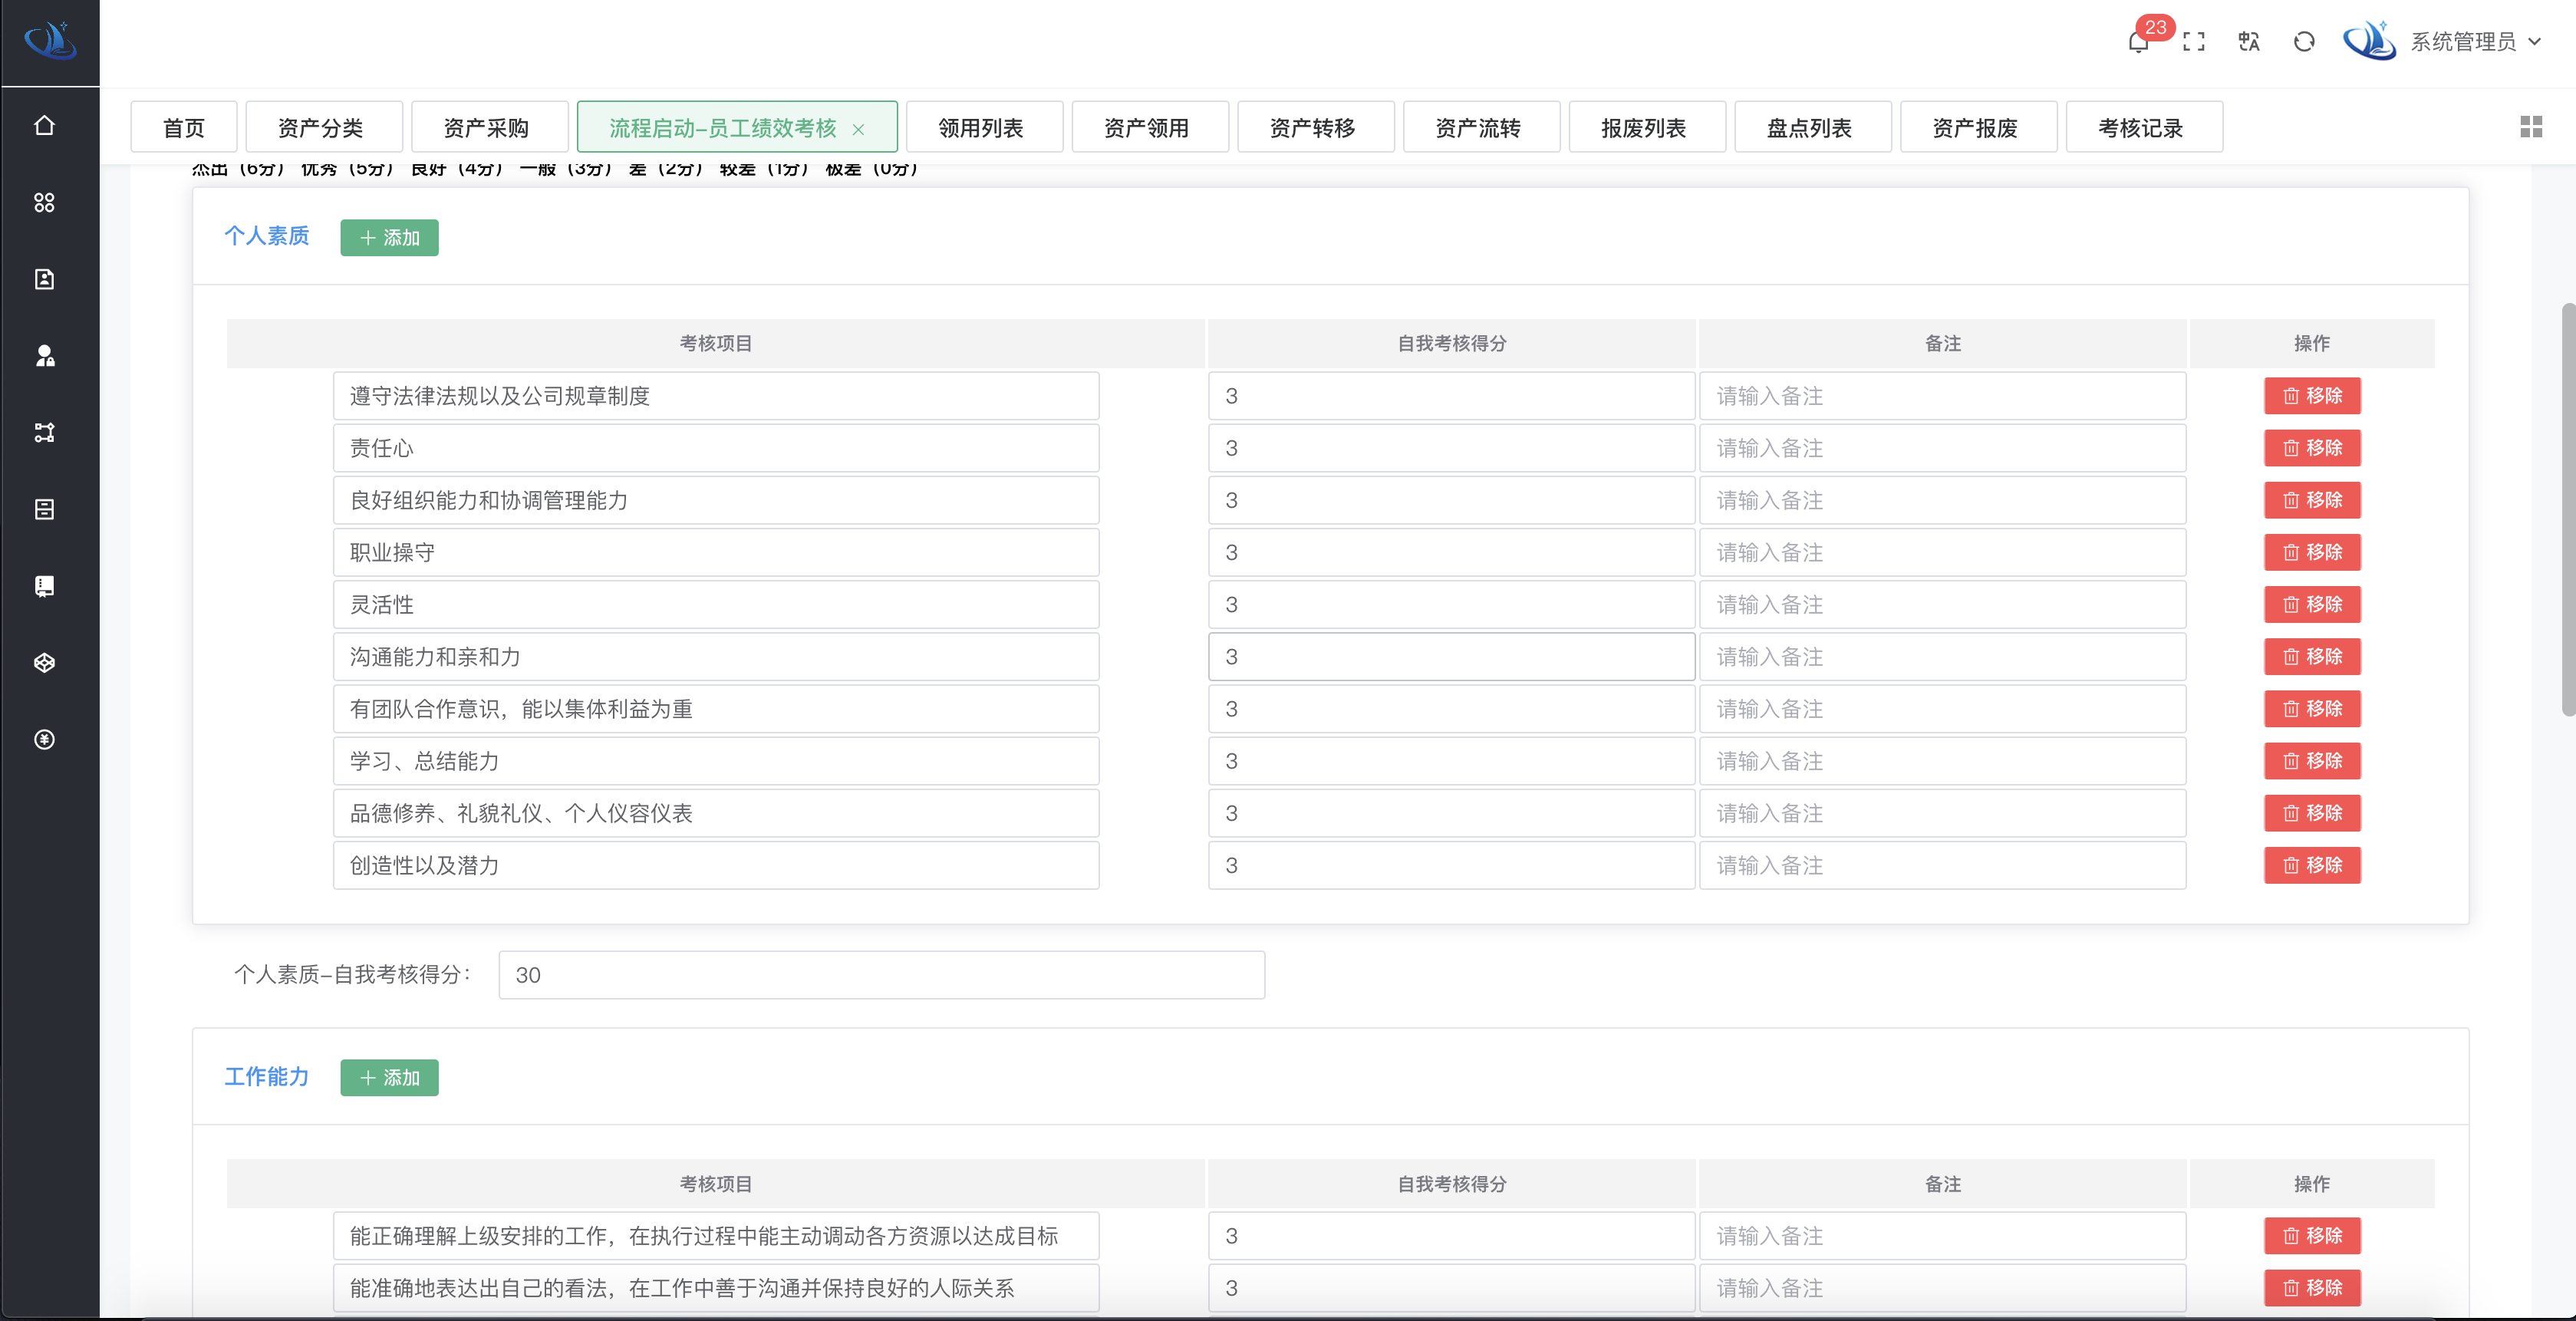2576x1321 pixels.
Task: Open the cube package icon in sidebar
Action: pyautogui.click(x=44, y=662)
